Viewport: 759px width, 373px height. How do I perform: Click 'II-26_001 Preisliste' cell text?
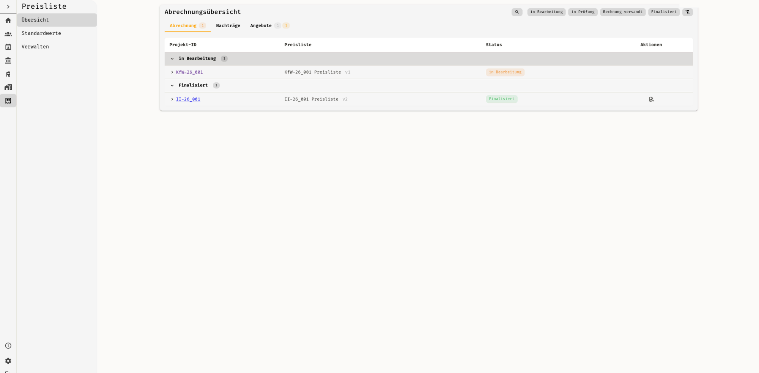(312, 99)
